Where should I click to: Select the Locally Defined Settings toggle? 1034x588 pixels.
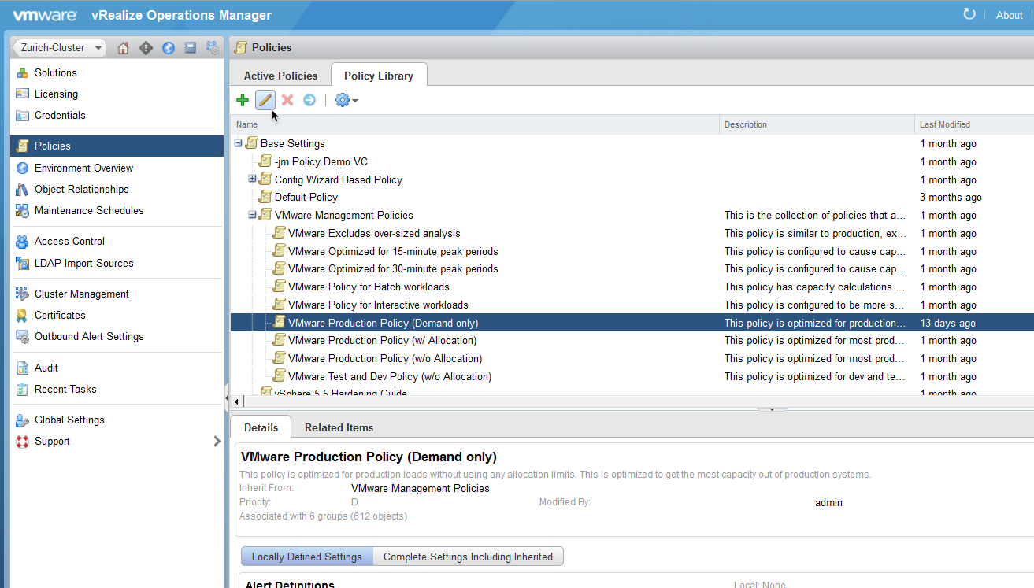pos(306,557)
